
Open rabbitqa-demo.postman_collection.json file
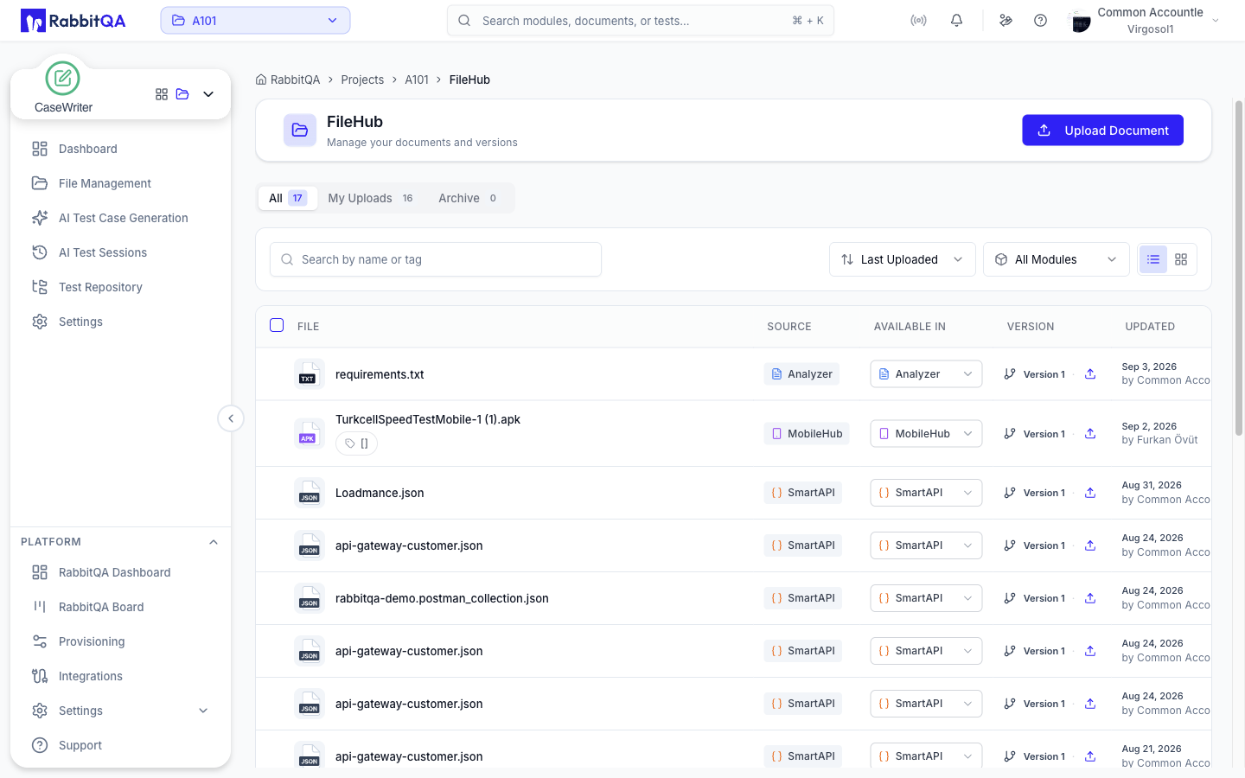(x=442, y=598)
